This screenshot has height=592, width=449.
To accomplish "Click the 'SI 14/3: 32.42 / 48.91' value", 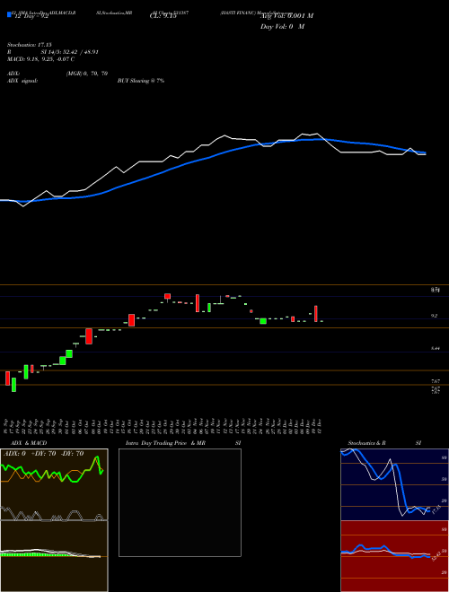I will pos(69,52).
